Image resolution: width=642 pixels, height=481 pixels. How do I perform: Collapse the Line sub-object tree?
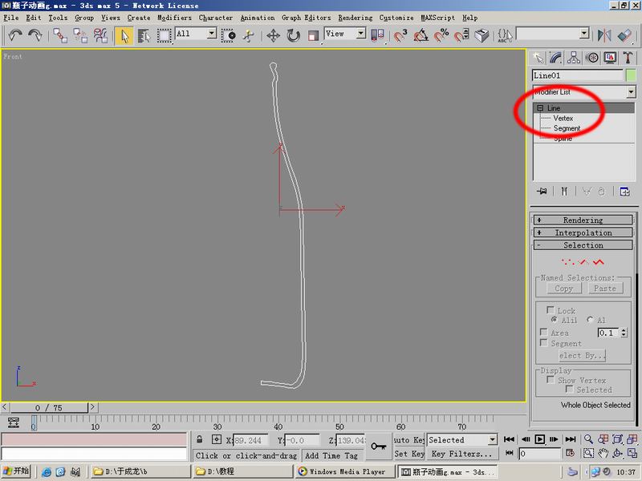[540, 108]
